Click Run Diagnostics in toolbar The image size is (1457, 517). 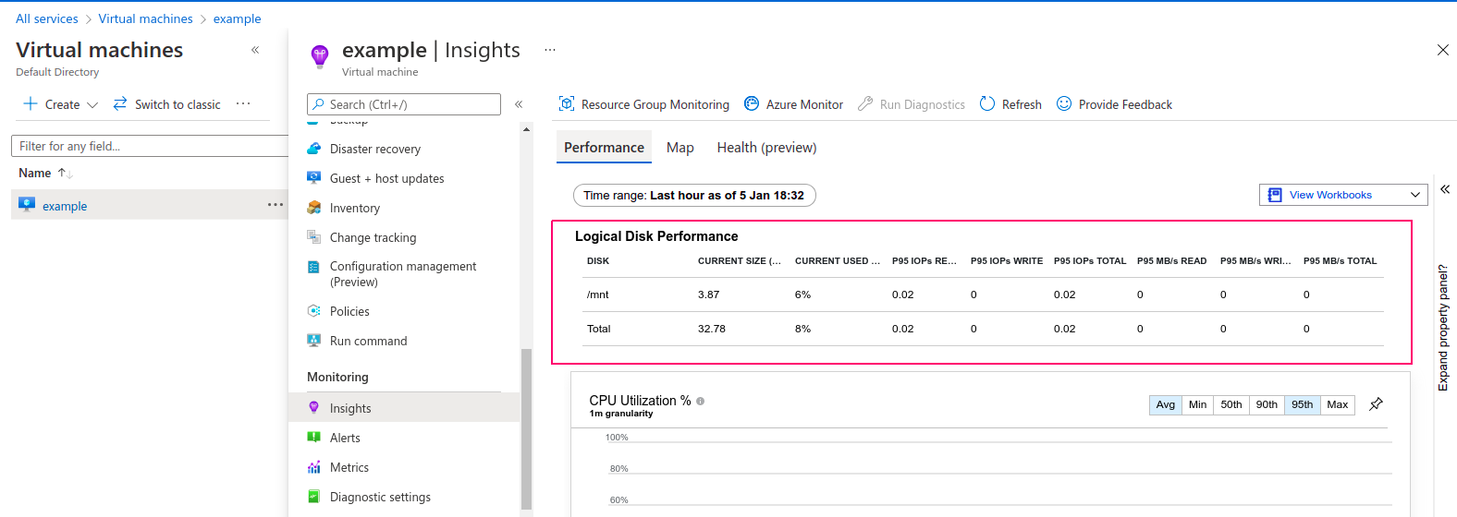coord(912,104)
